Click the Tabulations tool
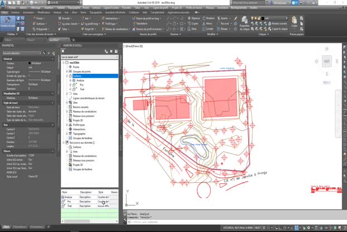This screenshot has width=347, height=232. [x=140, y=23]
